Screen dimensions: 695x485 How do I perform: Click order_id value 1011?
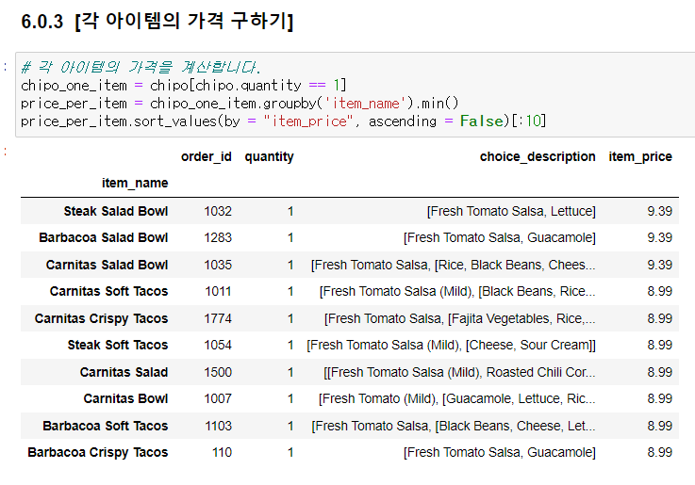point(218,291)
